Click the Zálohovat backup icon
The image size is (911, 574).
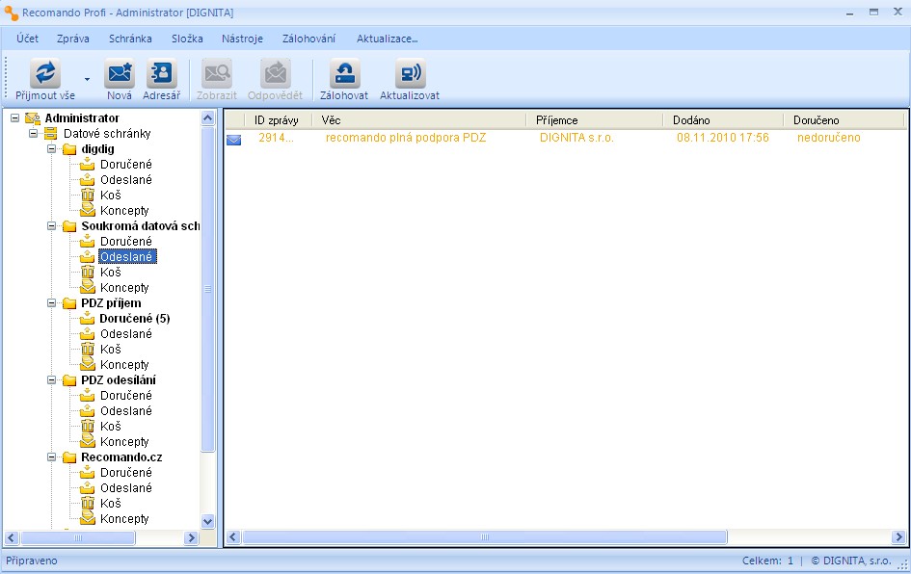tap(344, 73)
